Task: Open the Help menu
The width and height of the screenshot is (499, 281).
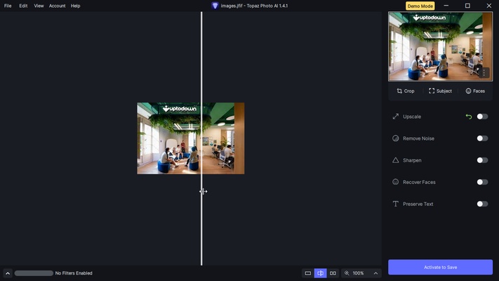Action: coord(75,6)
